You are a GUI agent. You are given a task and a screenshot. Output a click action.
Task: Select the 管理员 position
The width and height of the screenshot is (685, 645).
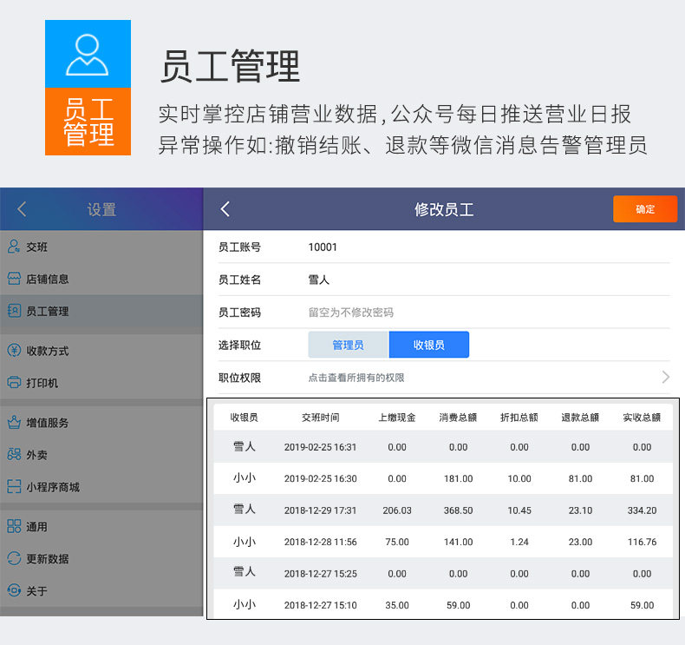coord(349,345)
